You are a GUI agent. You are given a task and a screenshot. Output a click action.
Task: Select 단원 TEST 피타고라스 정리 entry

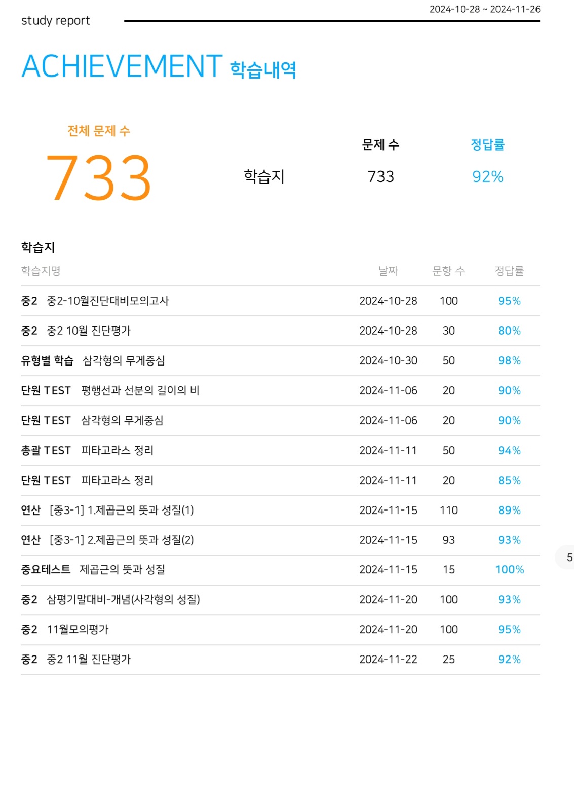pyautogui.click(x=280, y=480)
